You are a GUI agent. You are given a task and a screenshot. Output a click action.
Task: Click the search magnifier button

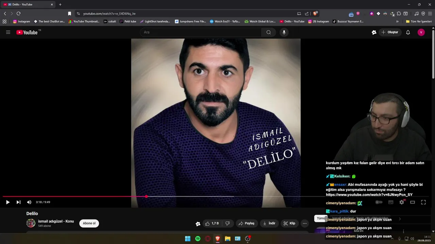(x=268, y=32)
